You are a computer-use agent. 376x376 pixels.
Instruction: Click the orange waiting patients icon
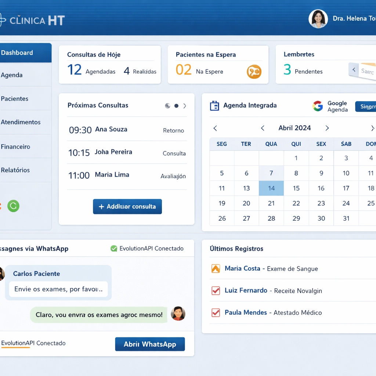coord(254,71)
